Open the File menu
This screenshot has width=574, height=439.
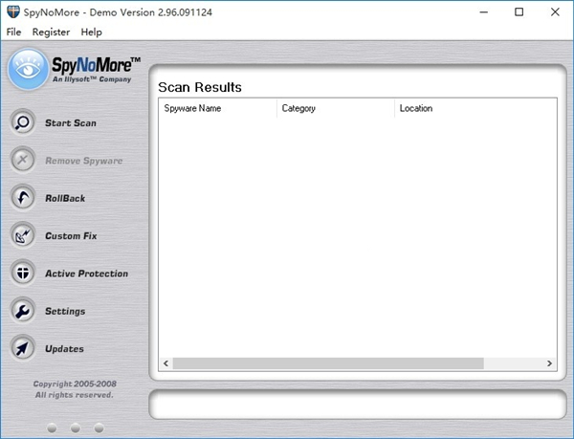coord(13,32)
